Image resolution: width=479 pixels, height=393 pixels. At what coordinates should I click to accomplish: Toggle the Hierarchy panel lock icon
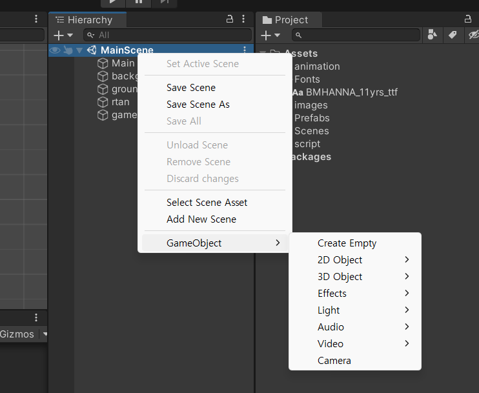[x=229, y=19]
